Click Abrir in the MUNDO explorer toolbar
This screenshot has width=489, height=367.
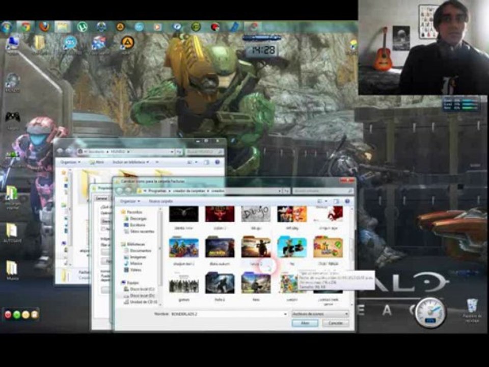click(x=96, y=162)
